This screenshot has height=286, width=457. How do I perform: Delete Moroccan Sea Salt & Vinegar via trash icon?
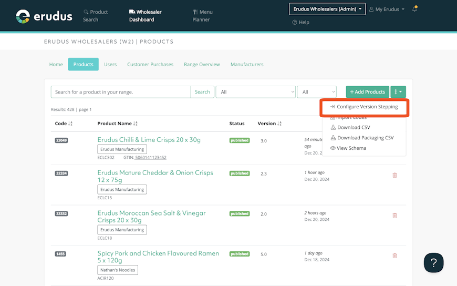coord(394,216)
